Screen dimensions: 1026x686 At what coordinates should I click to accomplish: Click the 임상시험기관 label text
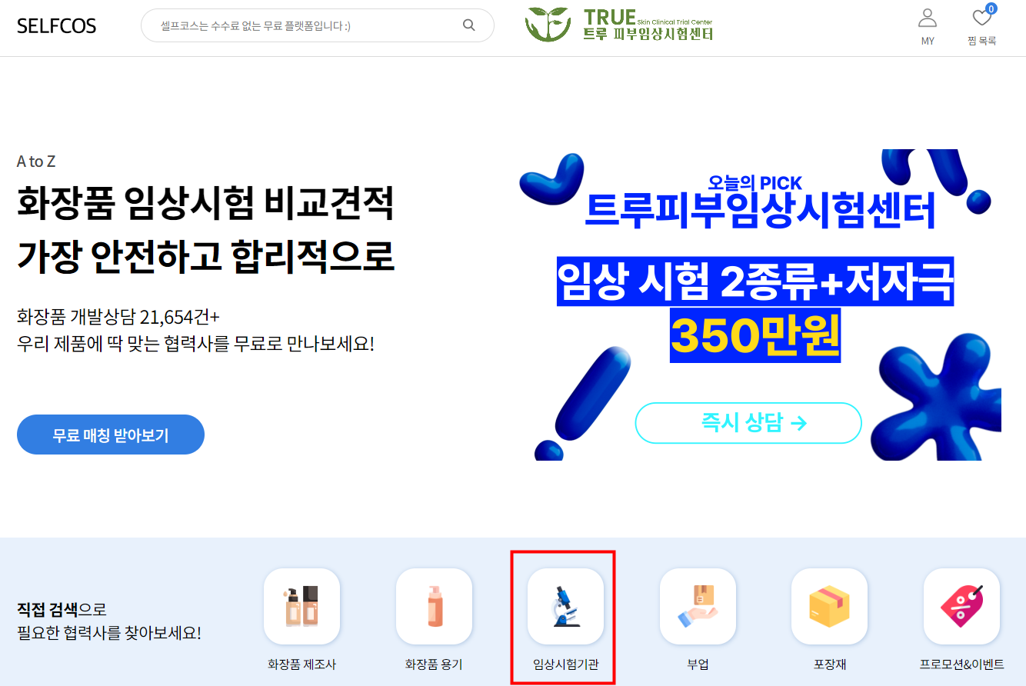[565, 664]
